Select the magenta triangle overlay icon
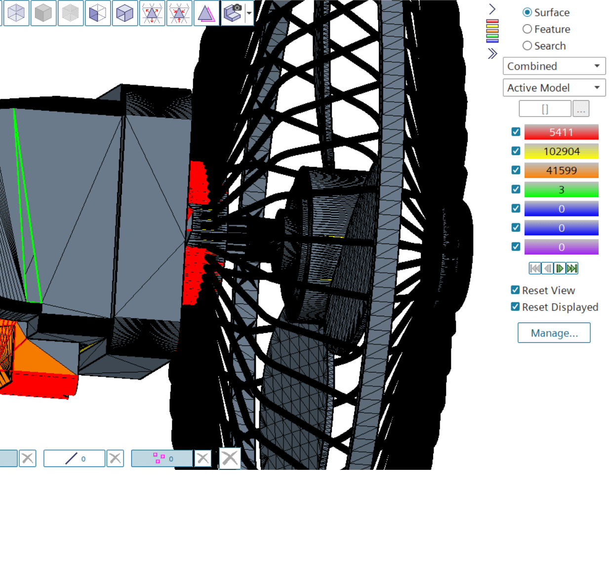This screenshot has width=609, height=583. 206,13
